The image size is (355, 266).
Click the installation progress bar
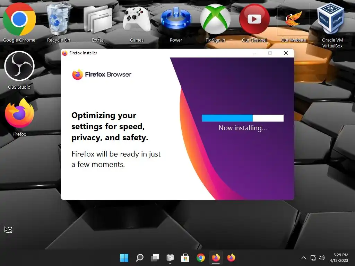243,118
